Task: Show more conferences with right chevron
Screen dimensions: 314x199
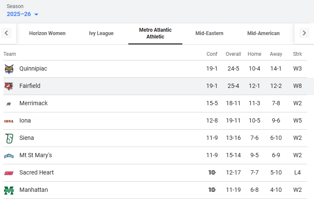Action: 304,33
